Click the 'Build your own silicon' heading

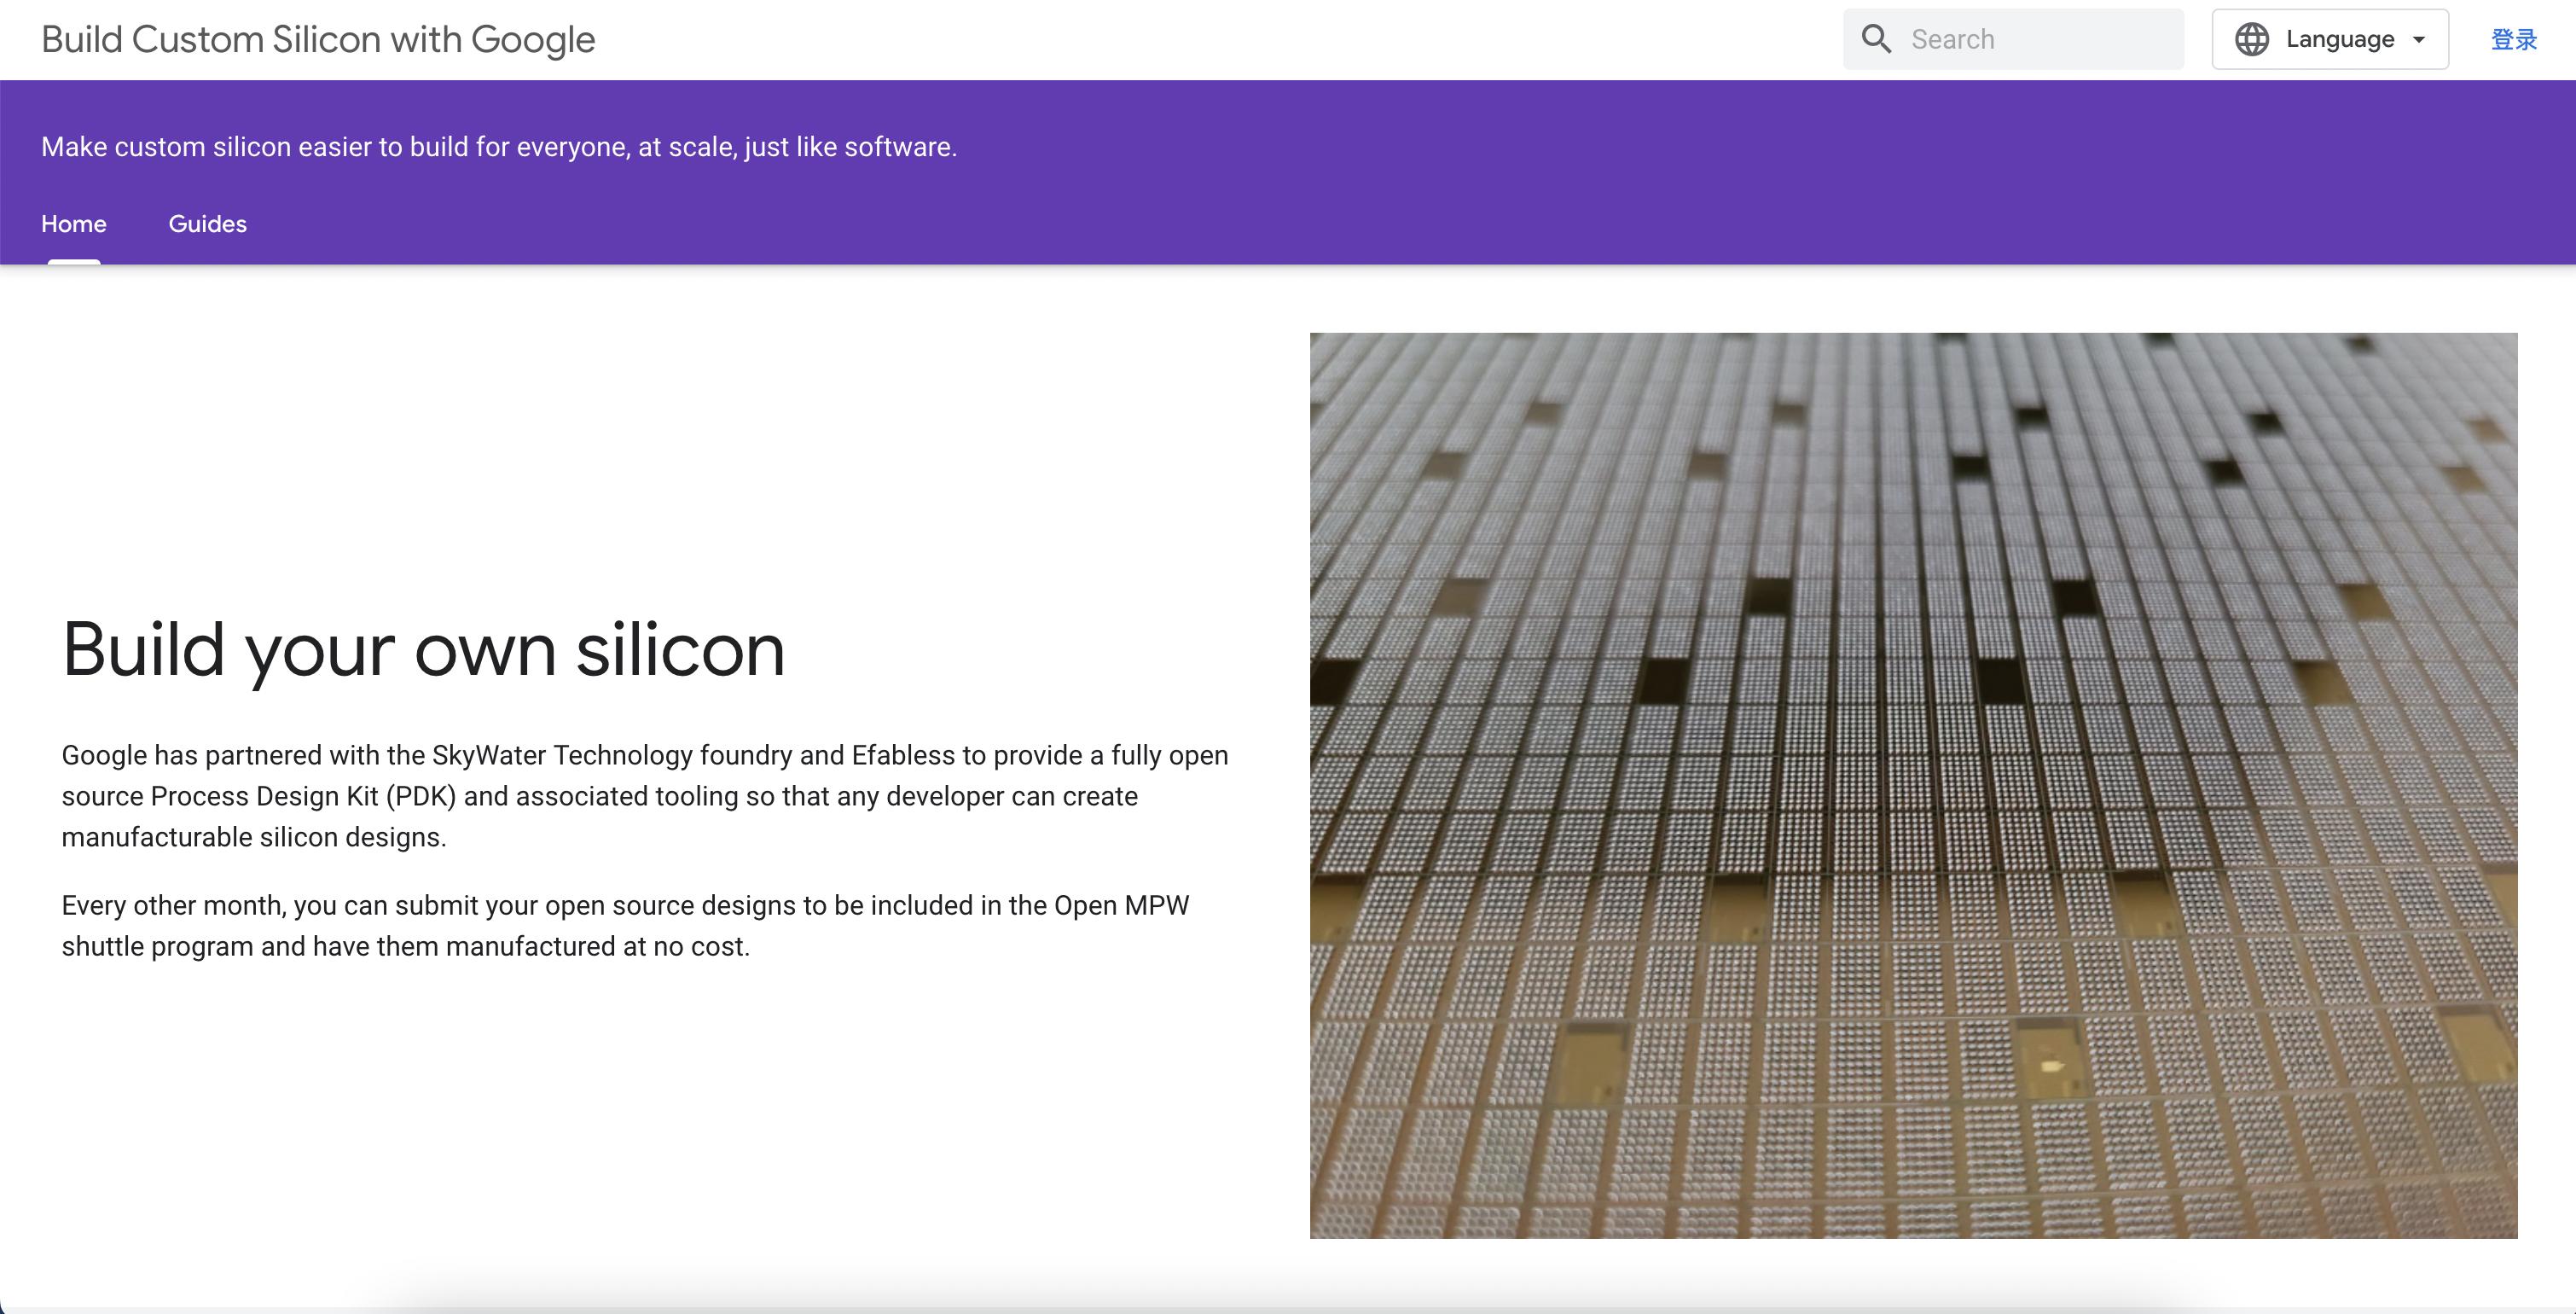(423, 650)
